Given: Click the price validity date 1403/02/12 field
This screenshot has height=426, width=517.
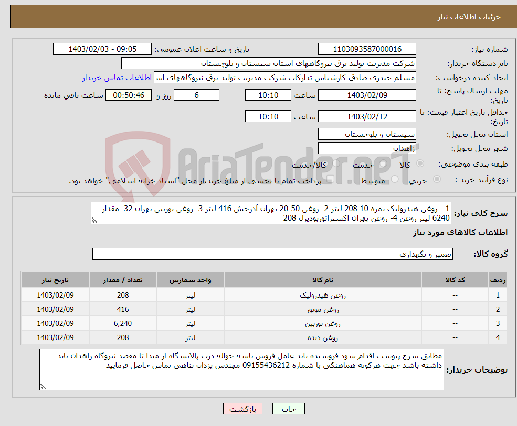Looking at the screenshot, I should click(x=367, y=116).
